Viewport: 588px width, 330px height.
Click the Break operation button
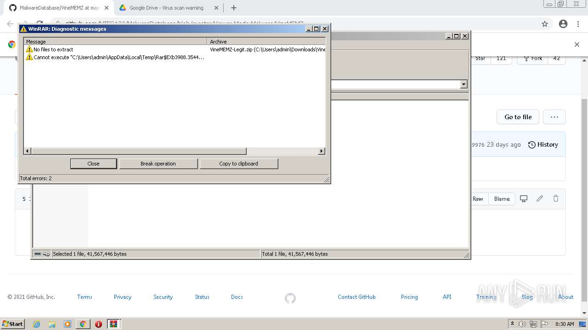click(158, 164)
